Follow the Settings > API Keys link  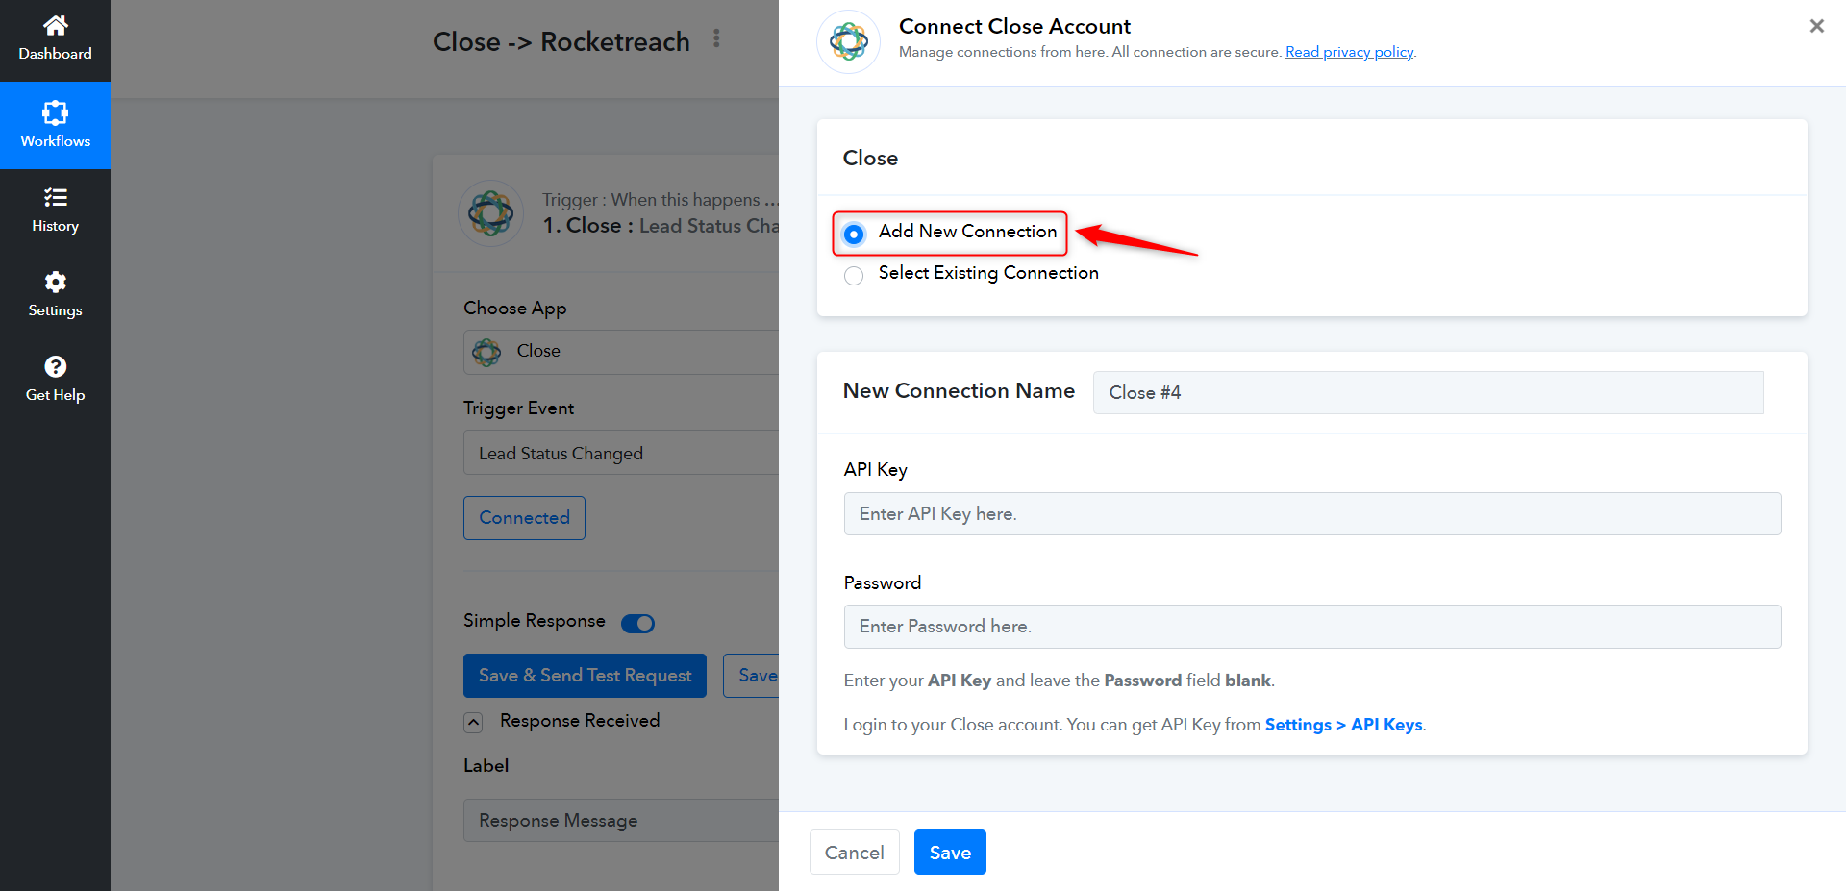(1344, 725)
